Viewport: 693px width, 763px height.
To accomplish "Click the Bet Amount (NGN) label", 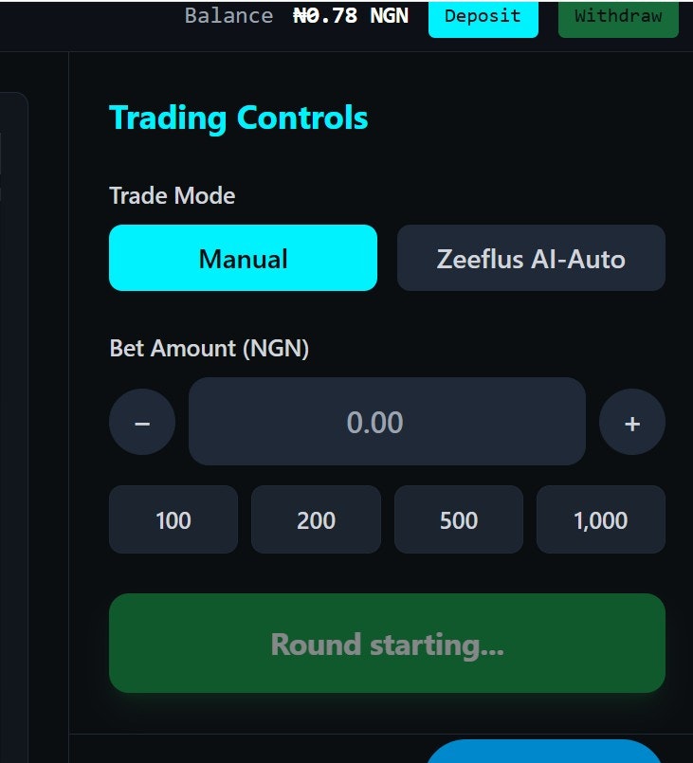I will pos(208,348).
